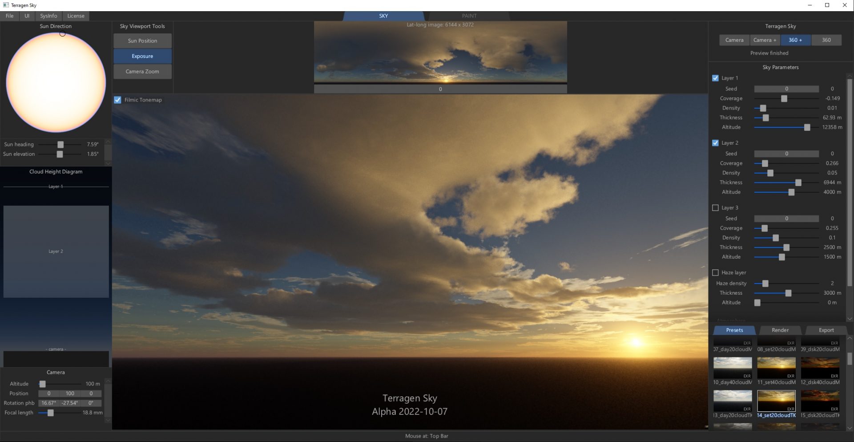Enable the Layer 3 checkbox

pyautogui.click(x=715, y=208)
